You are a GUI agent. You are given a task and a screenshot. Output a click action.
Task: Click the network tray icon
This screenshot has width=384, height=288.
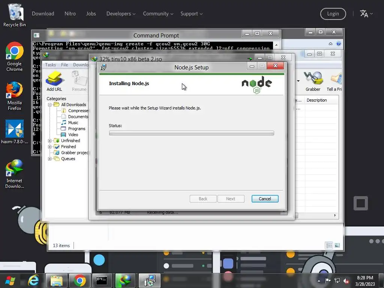[337, 280]
